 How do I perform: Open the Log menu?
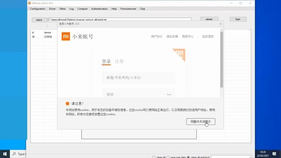click(x=72, y=9)
